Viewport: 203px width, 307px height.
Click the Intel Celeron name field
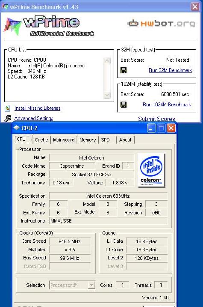tap(91, 158)
